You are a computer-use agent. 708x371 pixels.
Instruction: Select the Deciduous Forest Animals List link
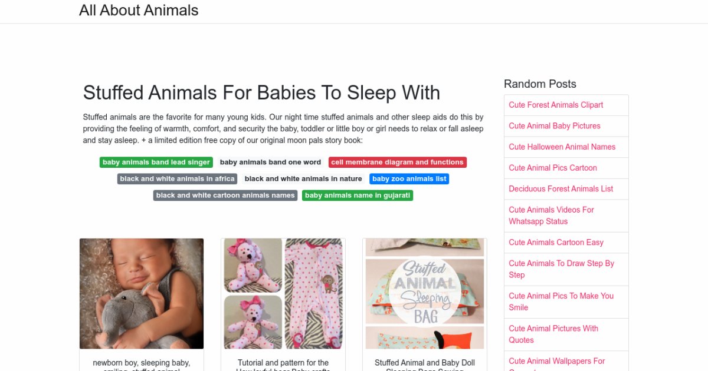pos(560,189)
